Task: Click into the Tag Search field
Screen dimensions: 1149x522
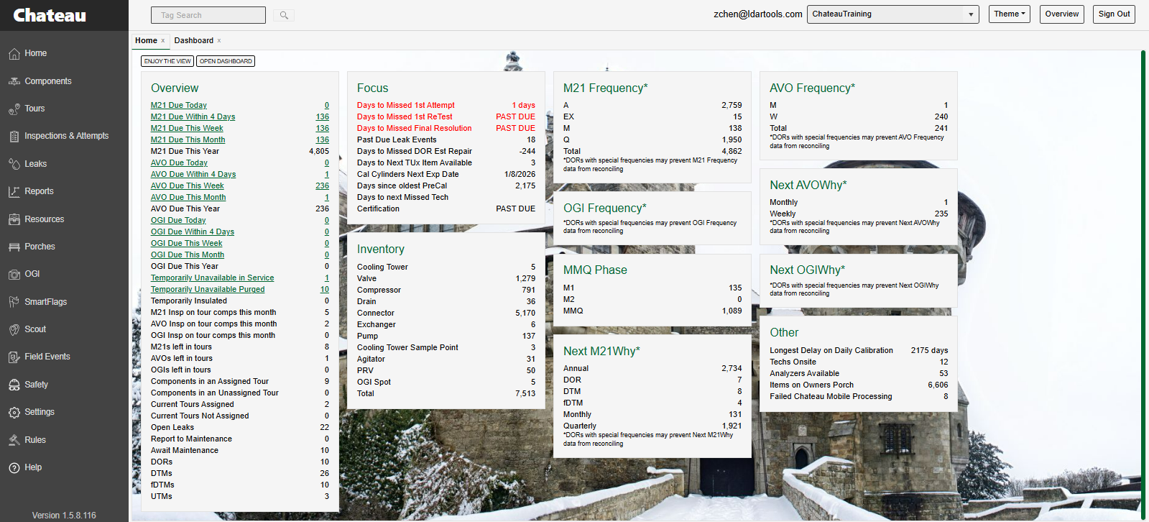Action: tap(208, 15)
